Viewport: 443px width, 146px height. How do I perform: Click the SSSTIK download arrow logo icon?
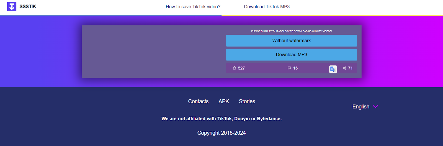coord(12,7)
